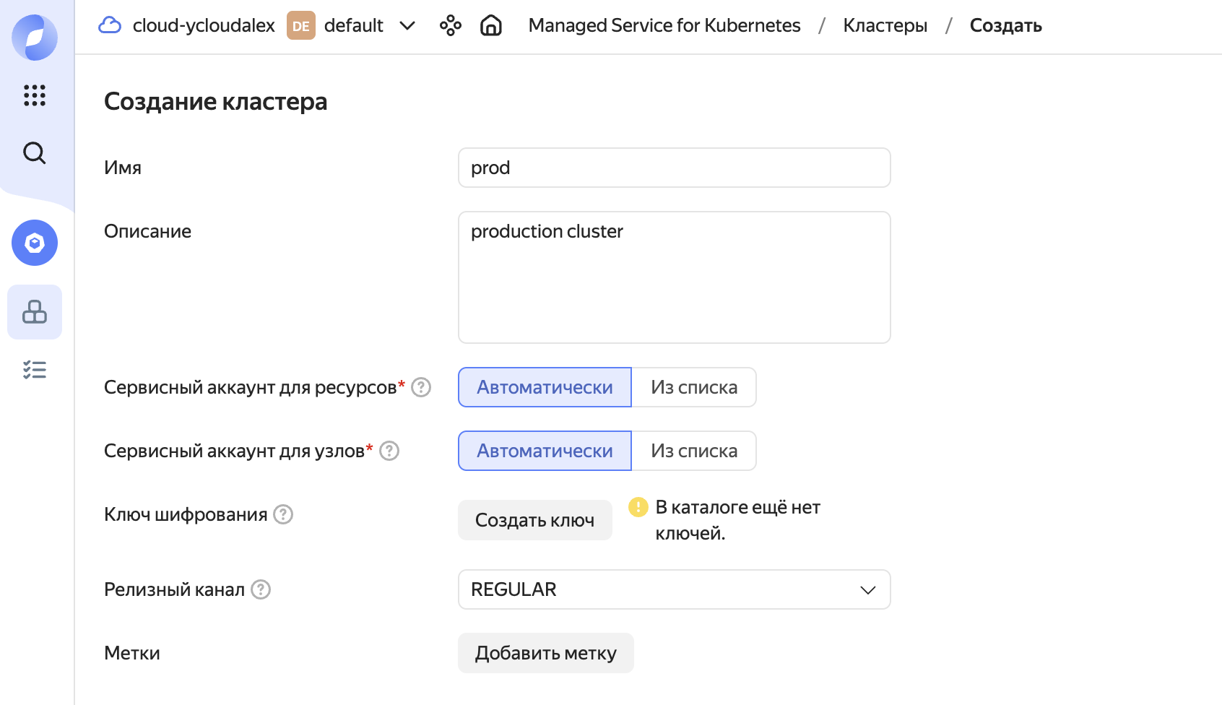Open the all services grid menu
Image resolution: width=1222 pixels, height=705 pixels.
click(x=35, y=95)
